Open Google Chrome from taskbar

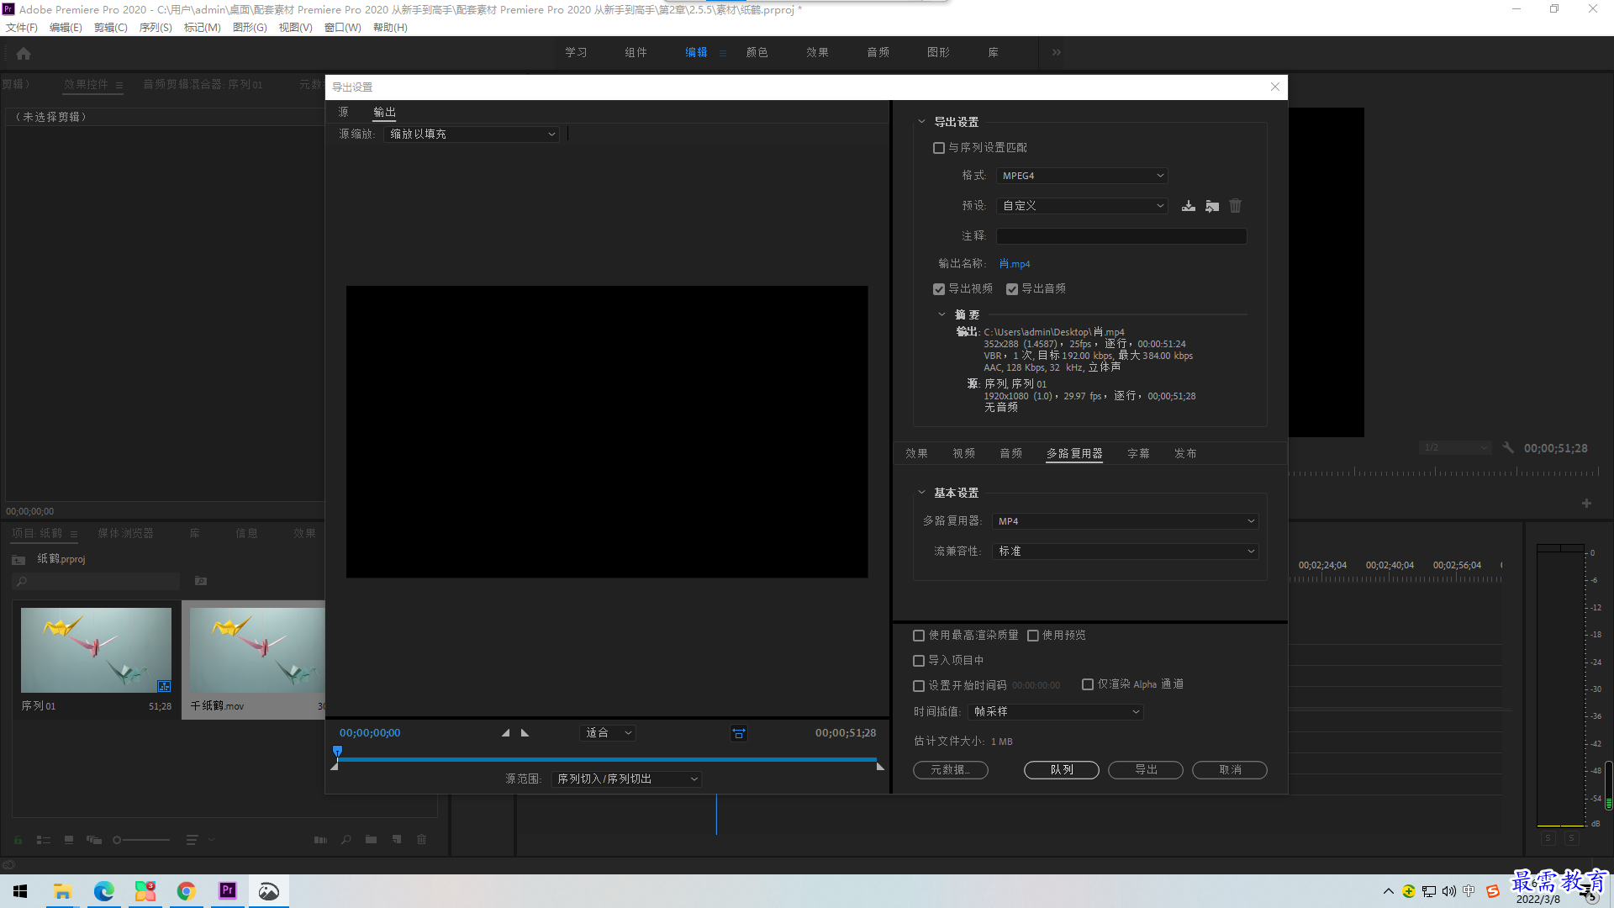tap(186, 891)
